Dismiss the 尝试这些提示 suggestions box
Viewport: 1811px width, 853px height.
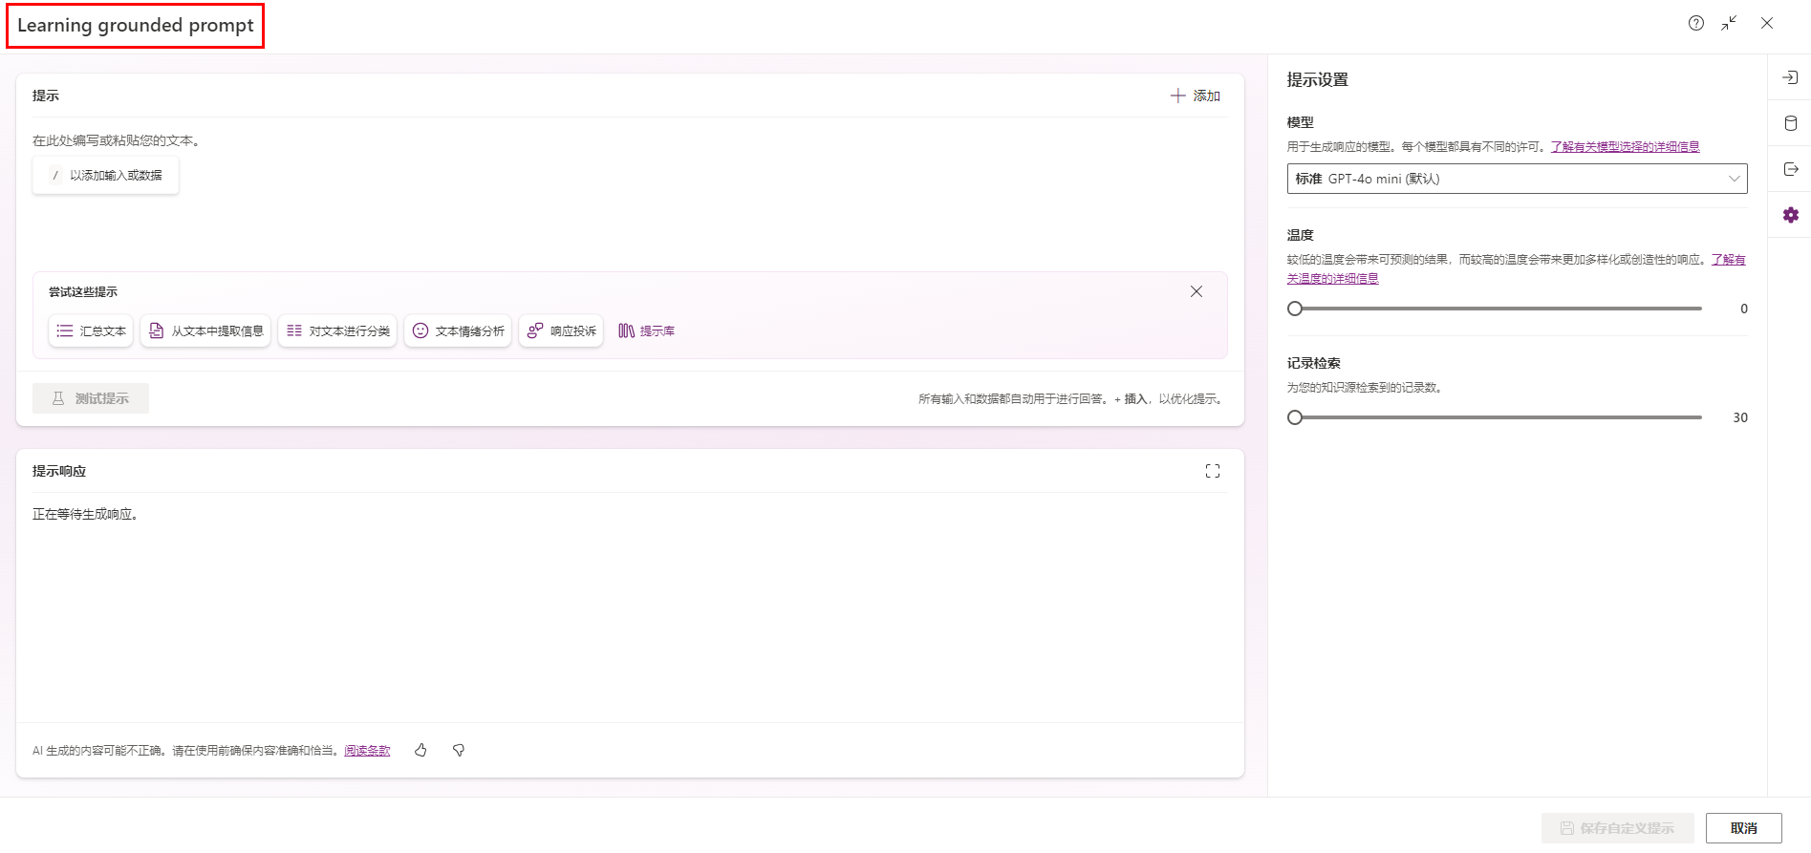[x=1197, y=291]
